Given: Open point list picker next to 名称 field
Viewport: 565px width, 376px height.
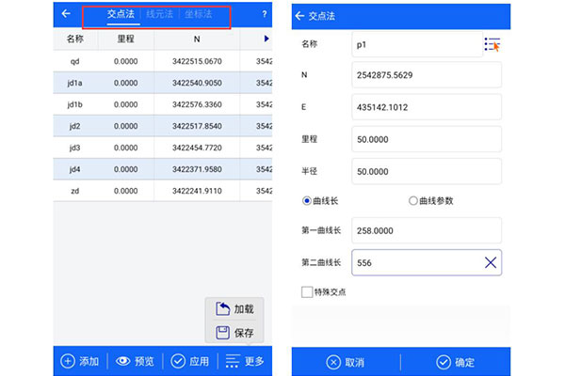Looking at the screenshot, I should tap(492, 44).
